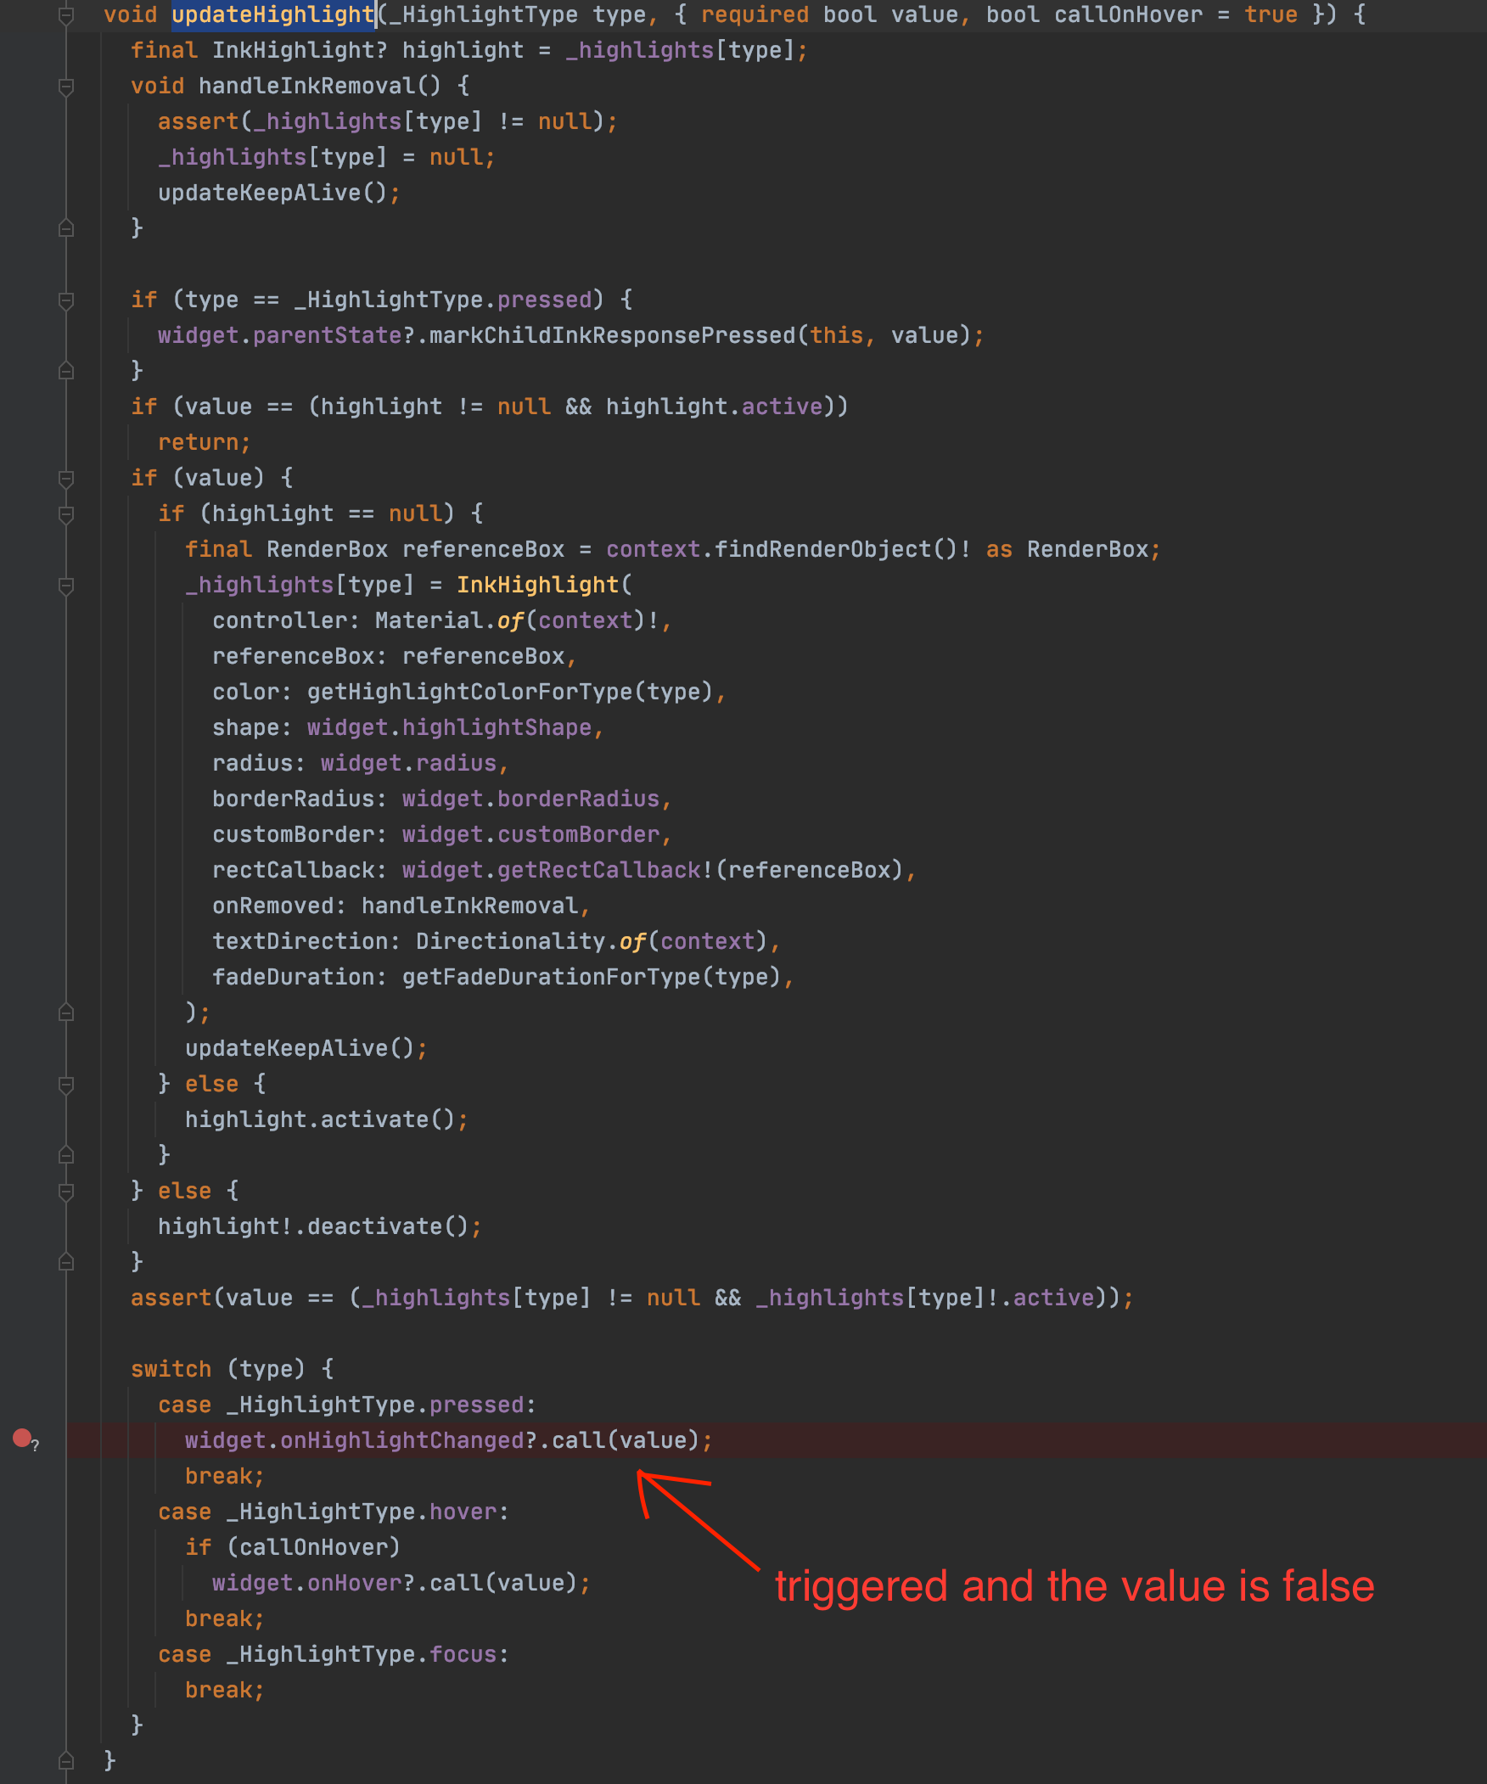This screenshot has height=1784, width=1487.
Task: Click 'widget.customBorder' value
Action: point(530,835)
